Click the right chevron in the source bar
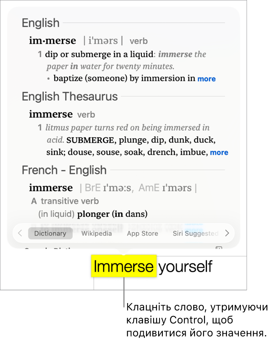The width and height of the screenshot is (274, 343). pyautogui.click(x=227, y=234)
